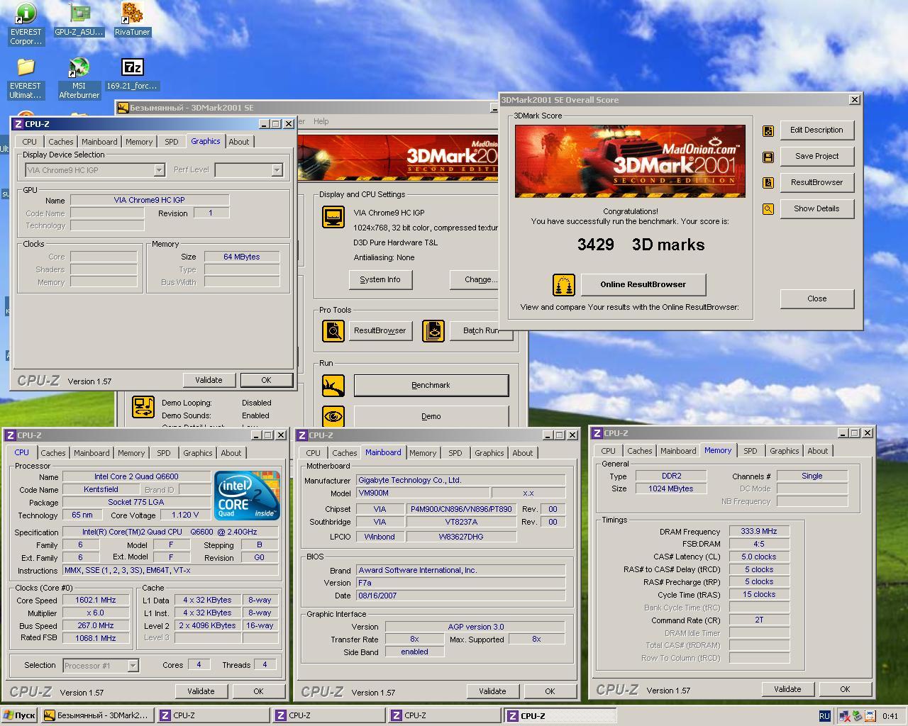Viewport: 908px width, 726px height.
Task: Click the Online ResultBrowser globe icon
Action: [x=564, y=285]
